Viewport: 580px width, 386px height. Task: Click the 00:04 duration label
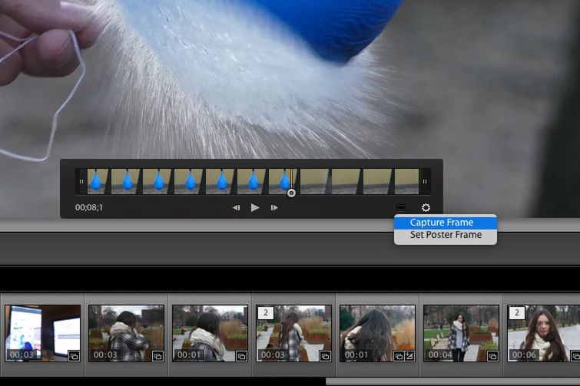point(440,355)
